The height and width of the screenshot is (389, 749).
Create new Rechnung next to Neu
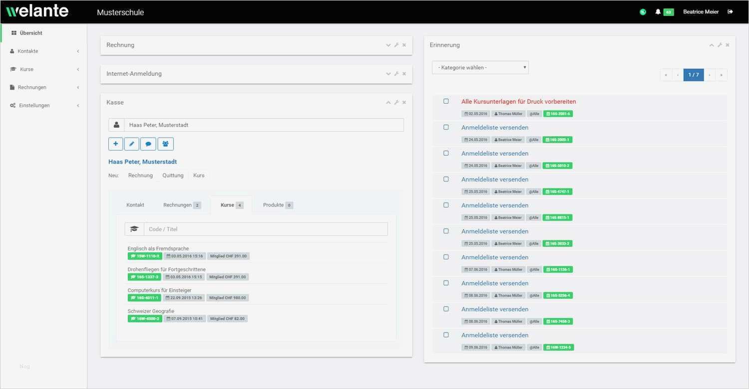pyautogui.click(x=140, y=176)
